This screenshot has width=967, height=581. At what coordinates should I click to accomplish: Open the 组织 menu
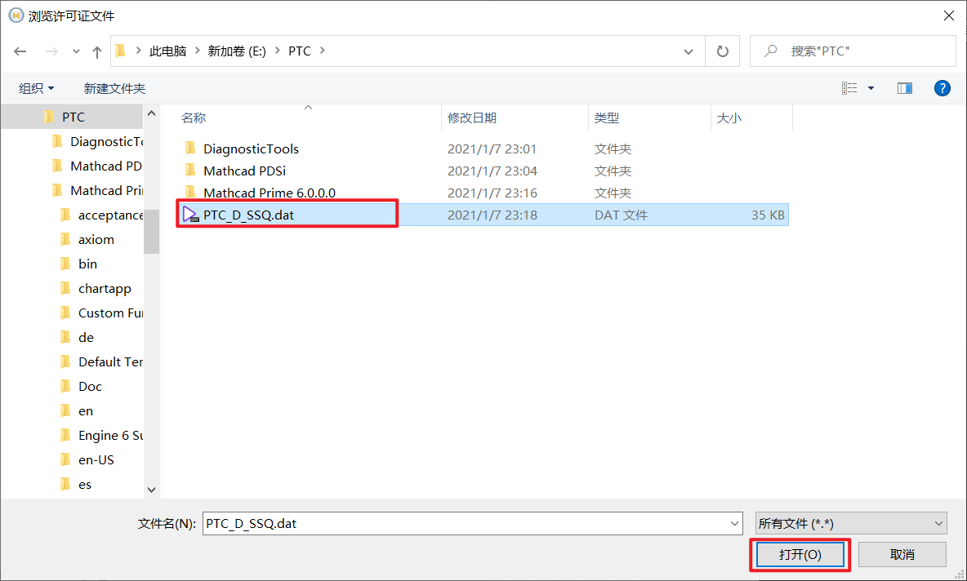[37, 88]
